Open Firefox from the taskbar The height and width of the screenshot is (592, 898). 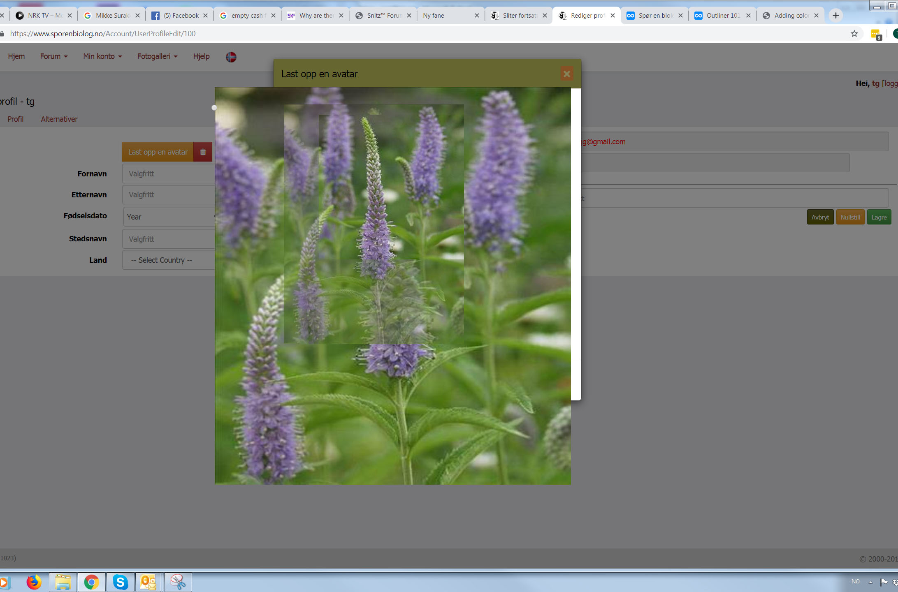34,582
